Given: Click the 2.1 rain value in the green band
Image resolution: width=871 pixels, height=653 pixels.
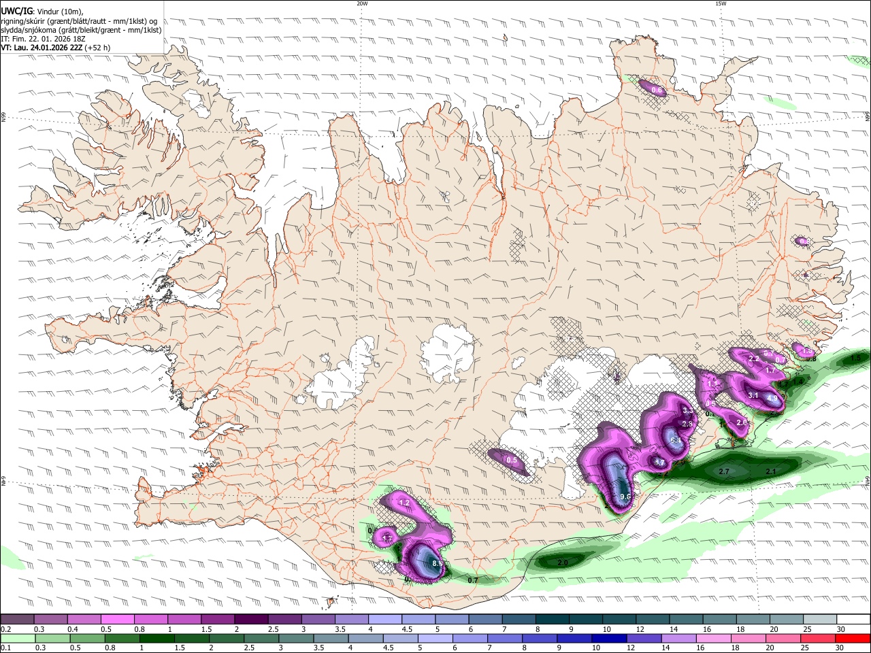Looking at the screenshot, I should point(771,471).
